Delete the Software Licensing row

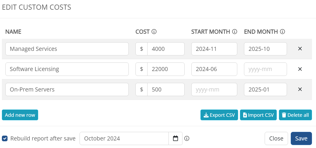click(x=300, y=69)
